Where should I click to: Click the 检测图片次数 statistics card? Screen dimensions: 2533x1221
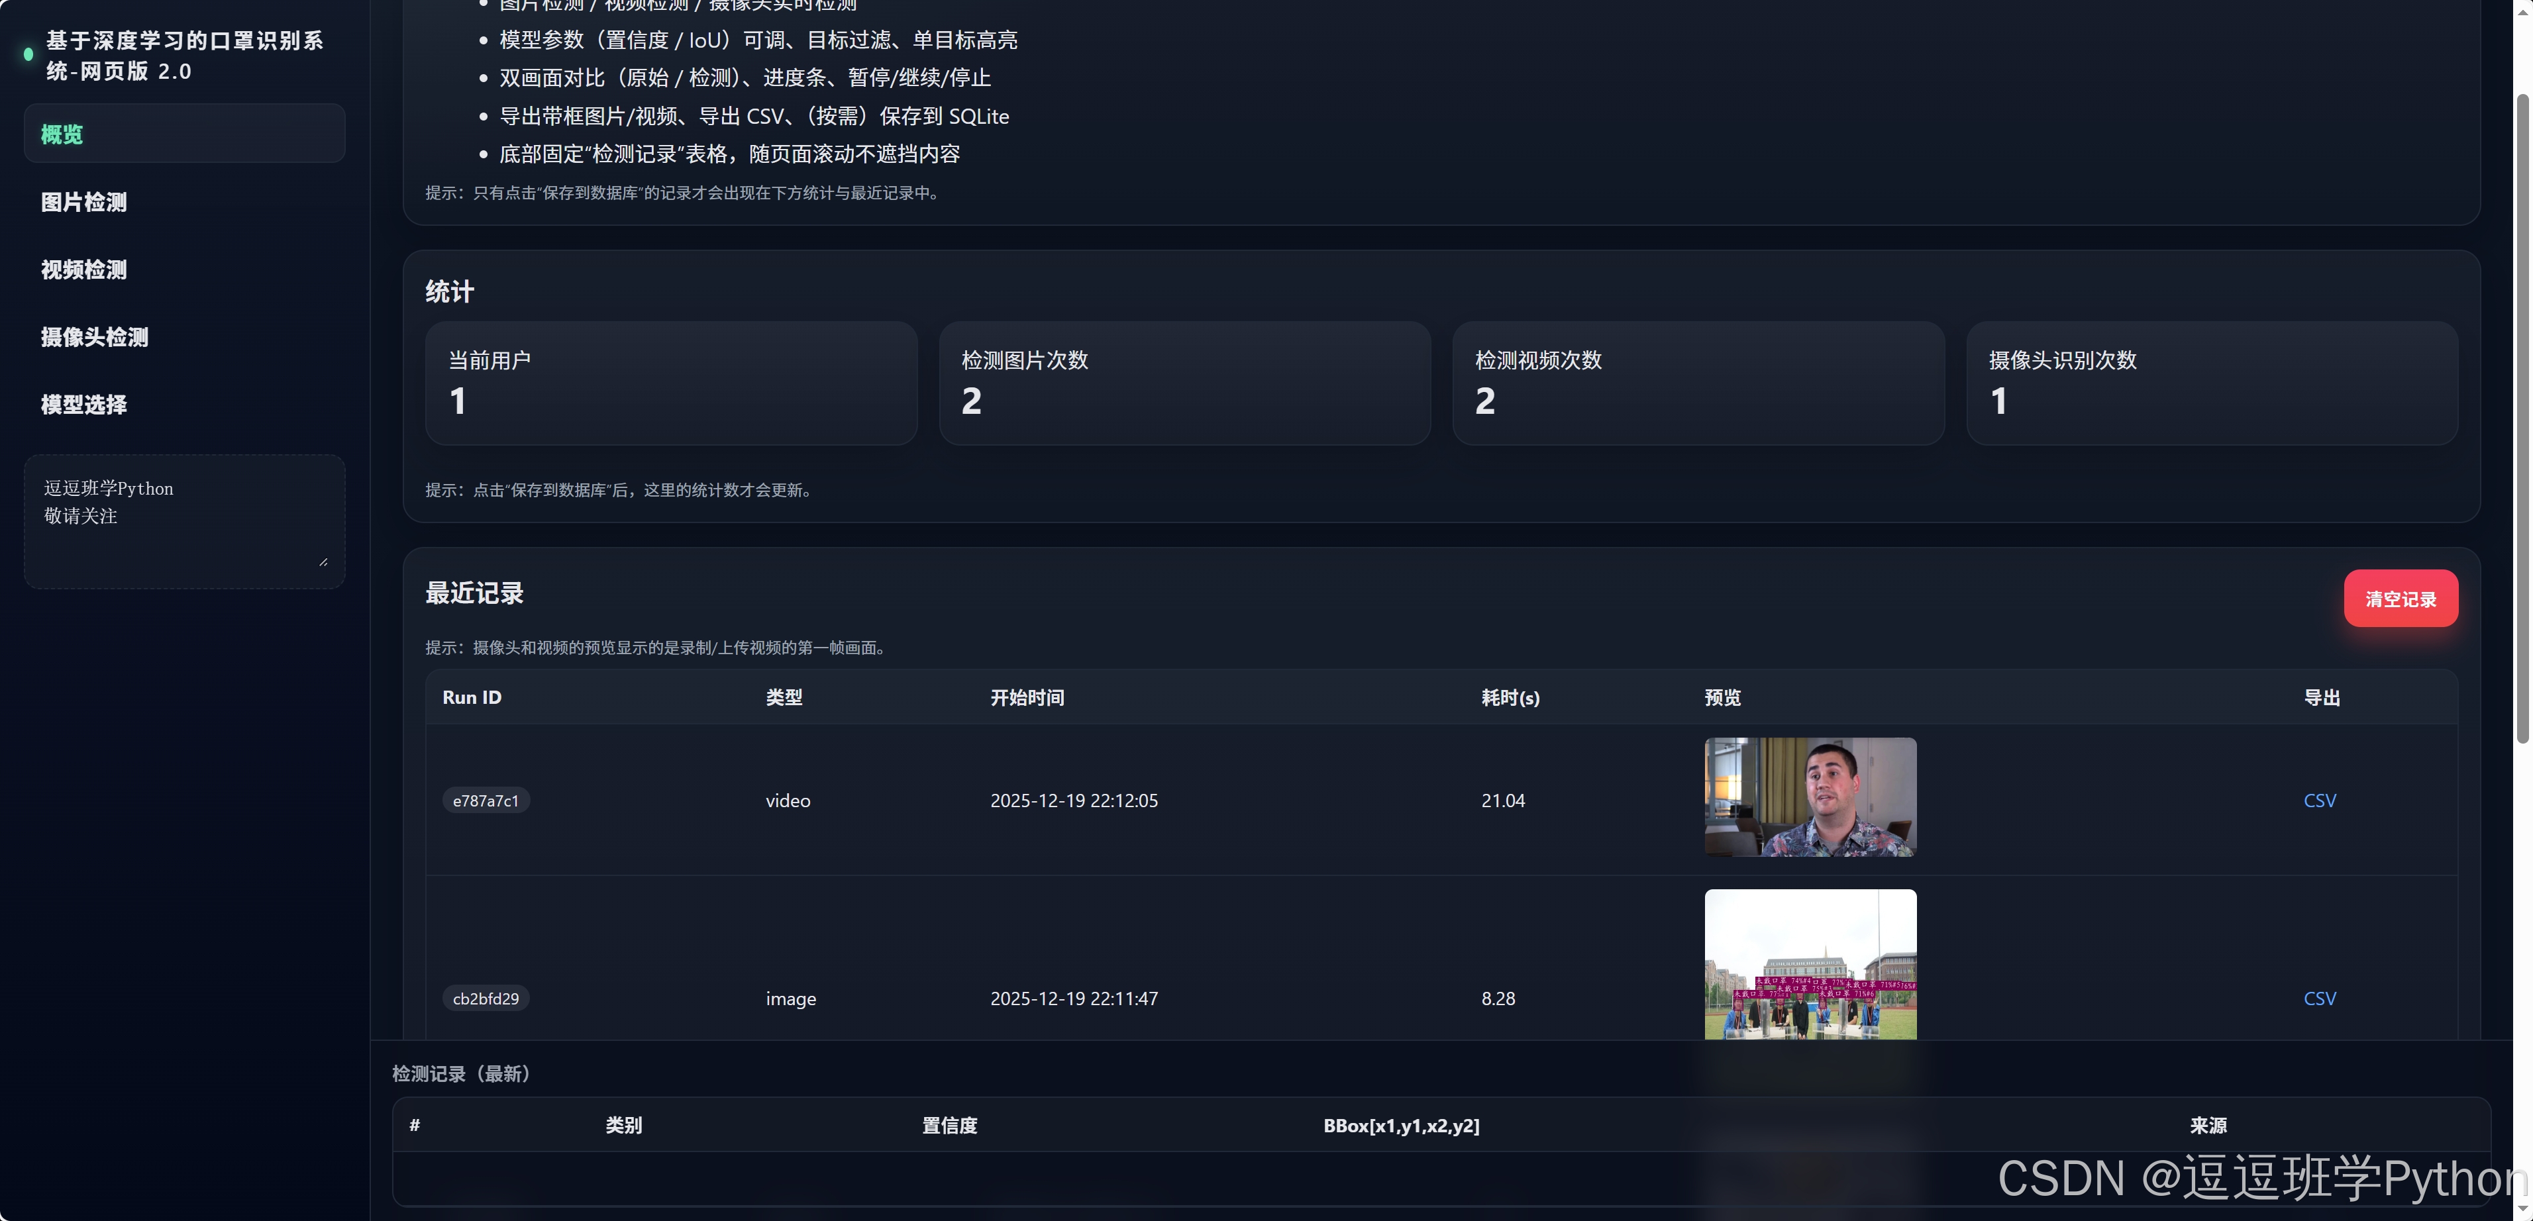pyautogui.click(x=1184, y=383)
